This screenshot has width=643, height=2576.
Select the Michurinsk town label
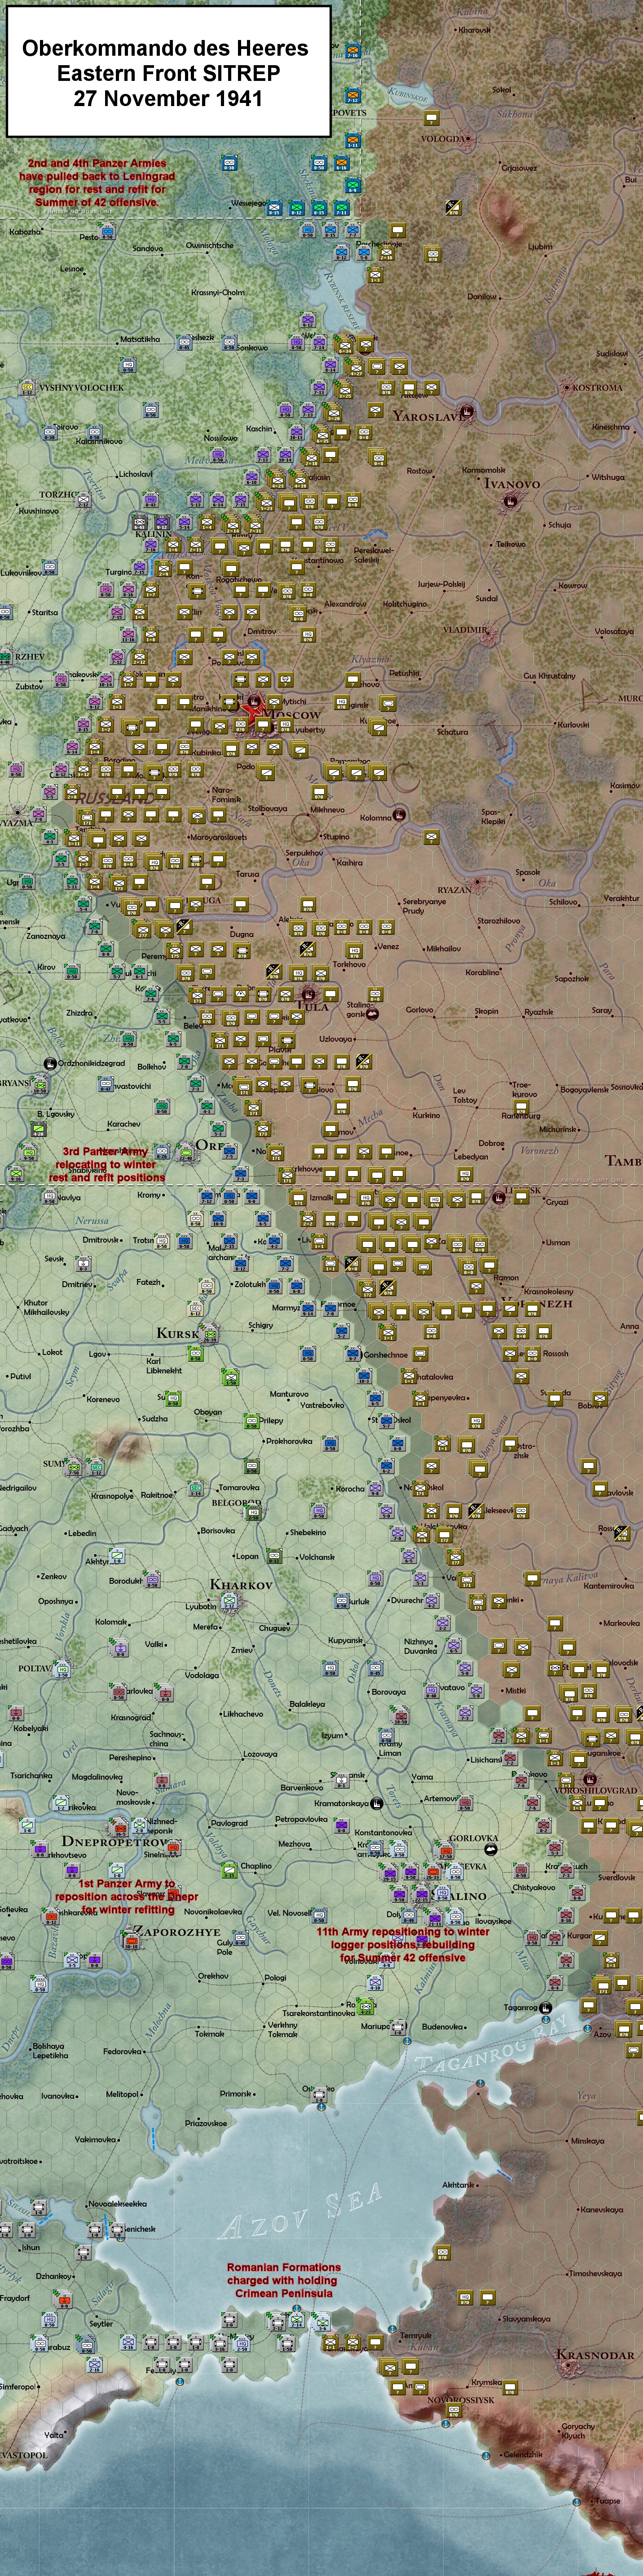558,1129
